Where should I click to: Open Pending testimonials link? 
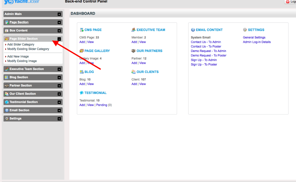[102, 105]
